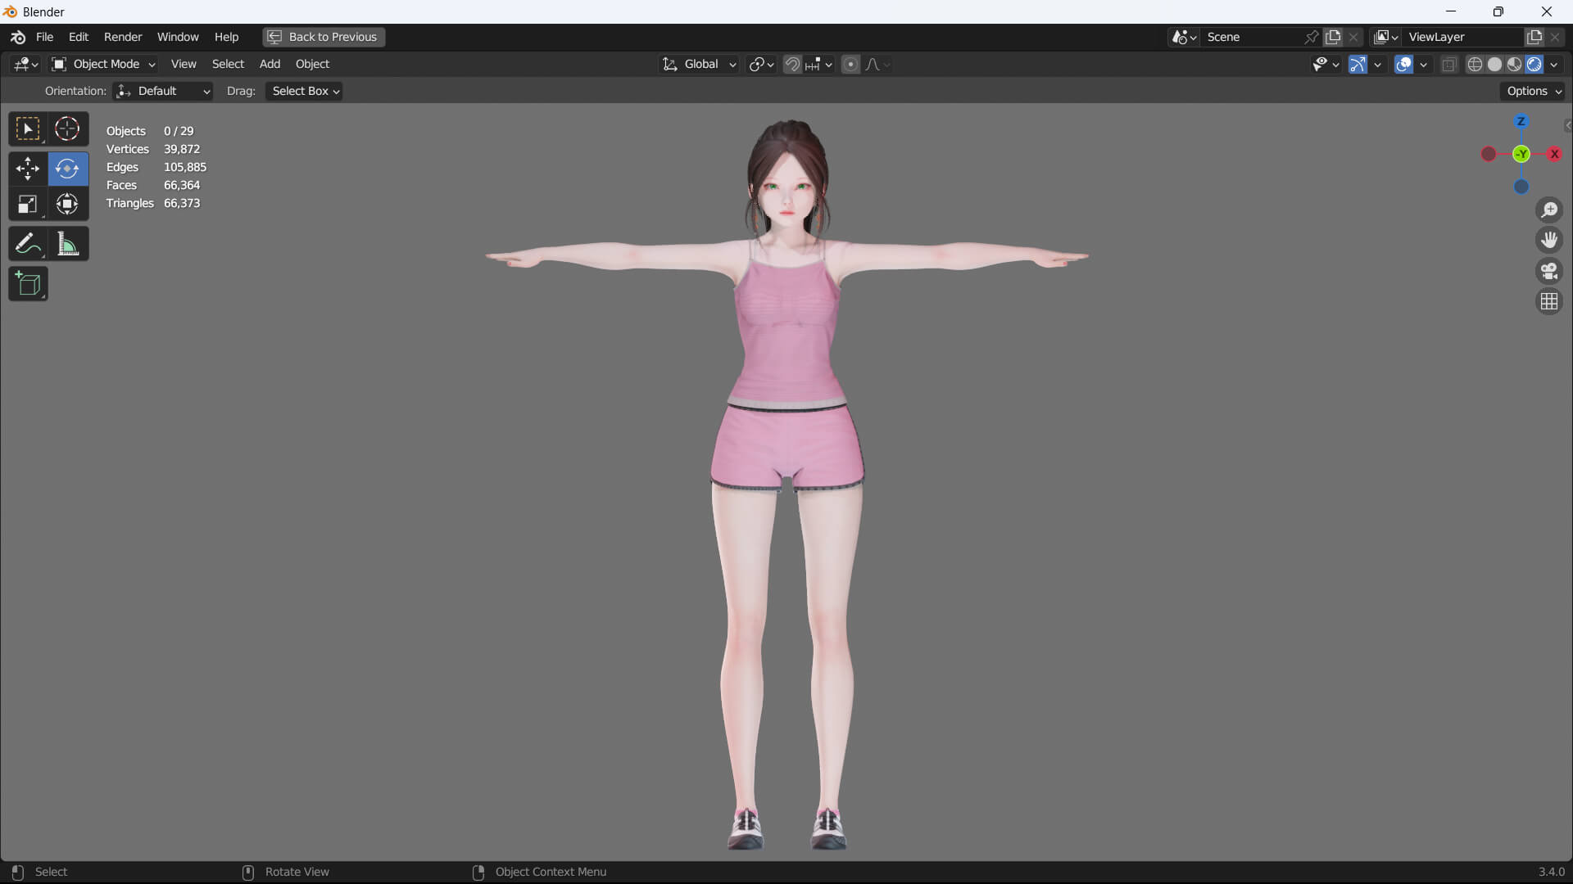This screenshot has height=884, width=1573.
Task: Open the Object Mode dropdown
Action: (103, 64)
